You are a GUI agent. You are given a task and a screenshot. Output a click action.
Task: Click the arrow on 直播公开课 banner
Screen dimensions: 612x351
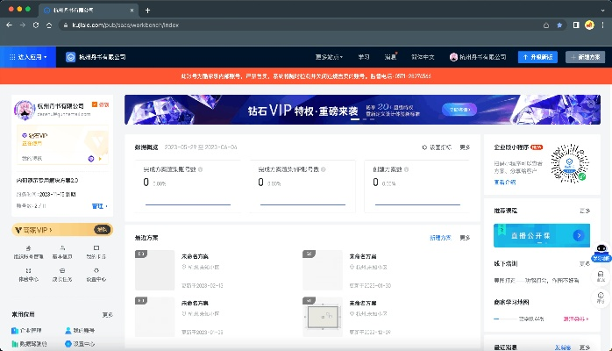click(579, 235)
